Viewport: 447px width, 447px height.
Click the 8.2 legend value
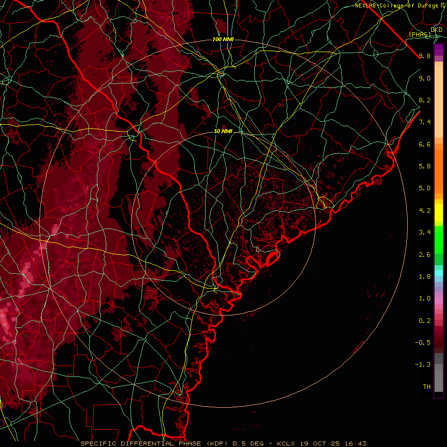pyautogui.click(x=425, y=100)
